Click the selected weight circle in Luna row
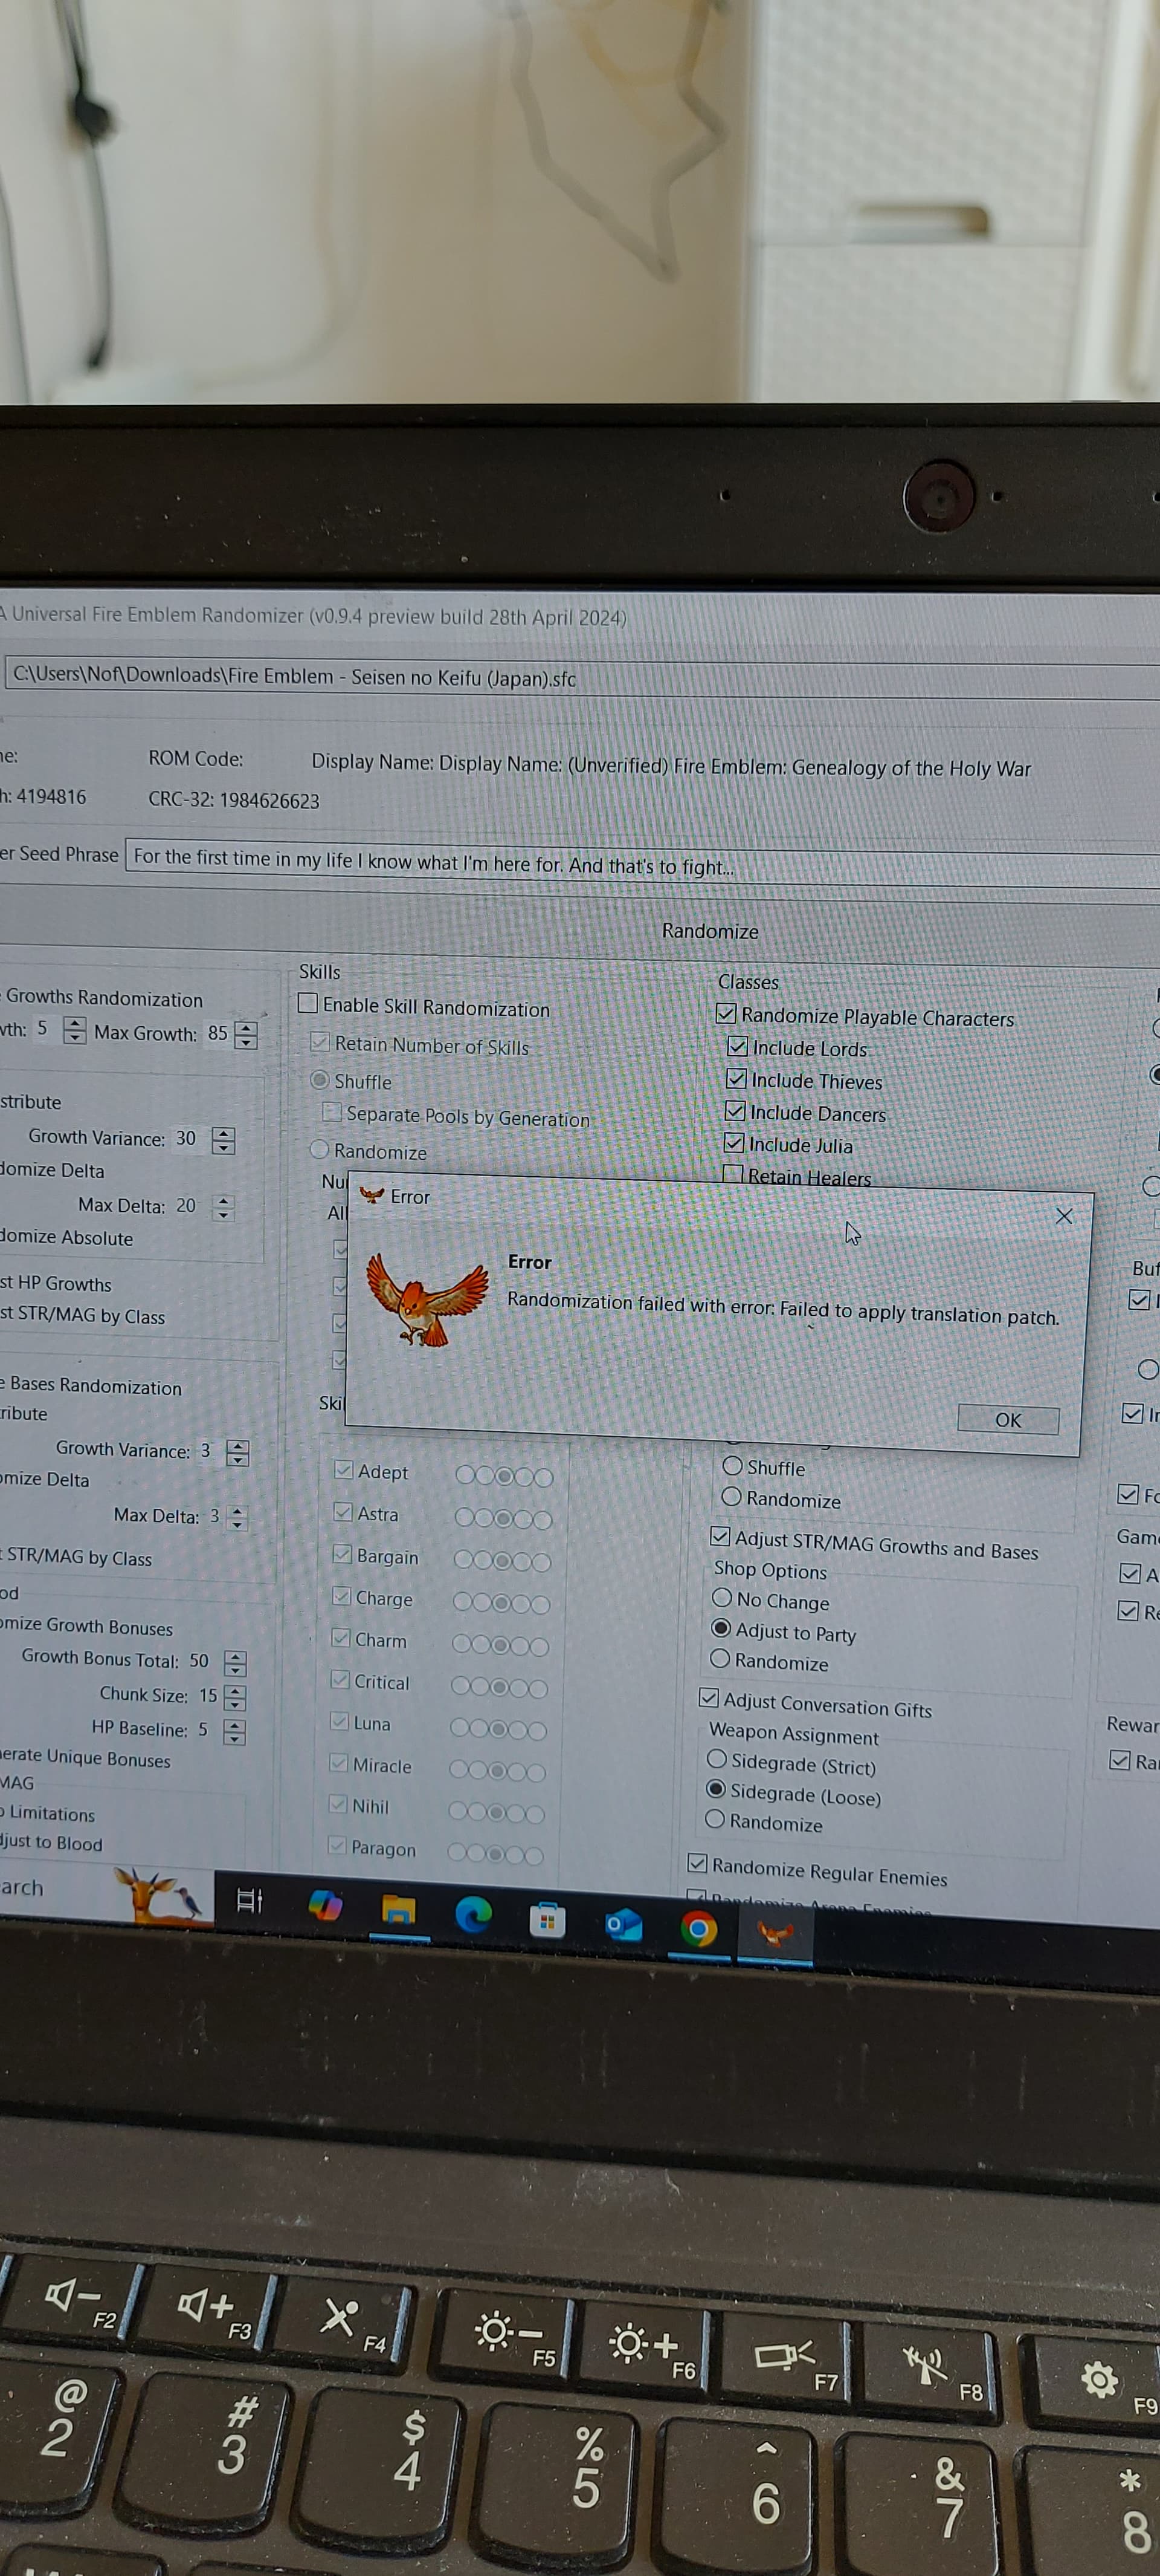Viewport: 1160px width, 2576px height. click(x=498, y=1729)
